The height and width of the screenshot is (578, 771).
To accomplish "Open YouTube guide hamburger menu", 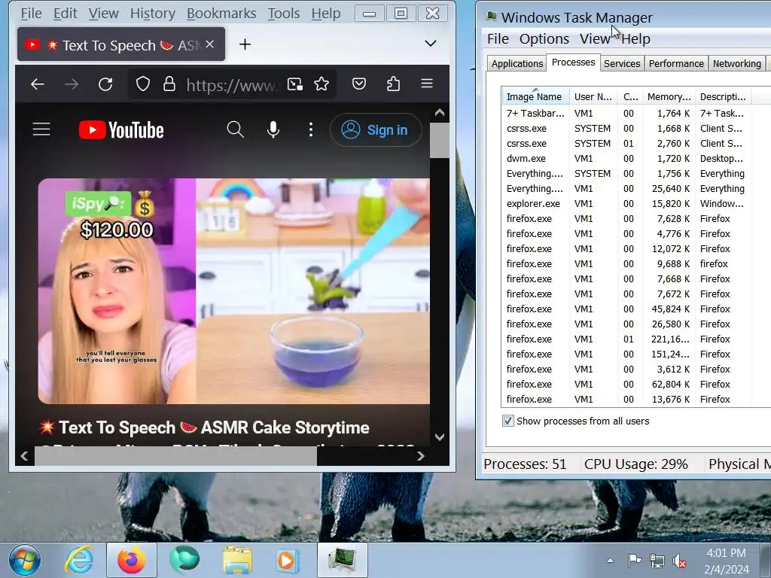I will [41, 129].
